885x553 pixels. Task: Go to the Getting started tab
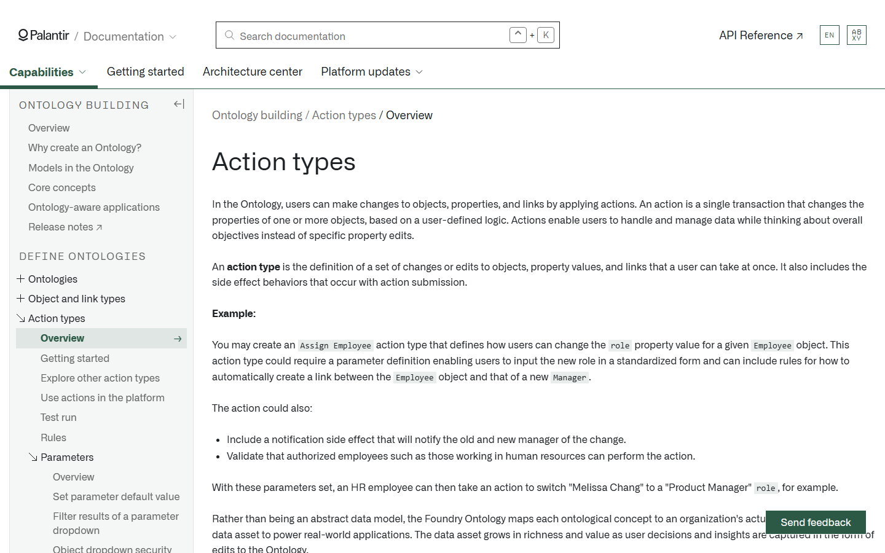[146, 72]
